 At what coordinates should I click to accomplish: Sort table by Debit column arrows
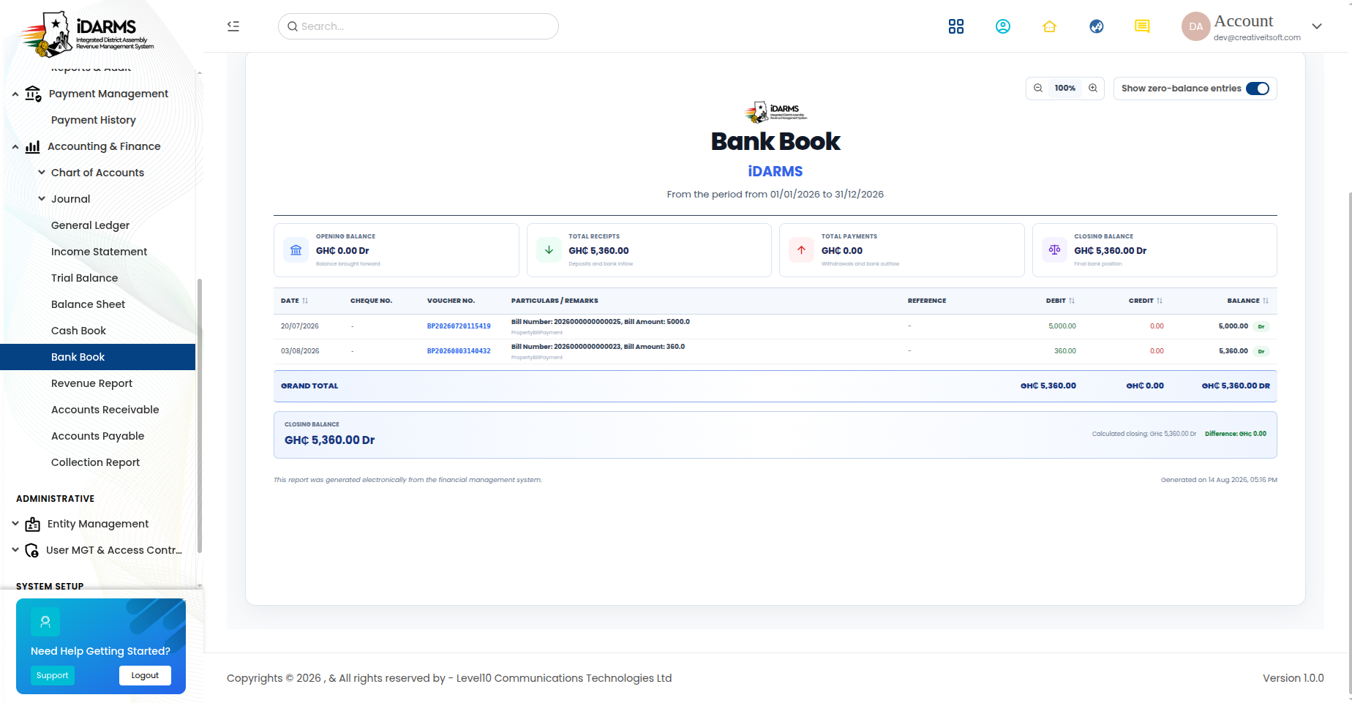1071,301
